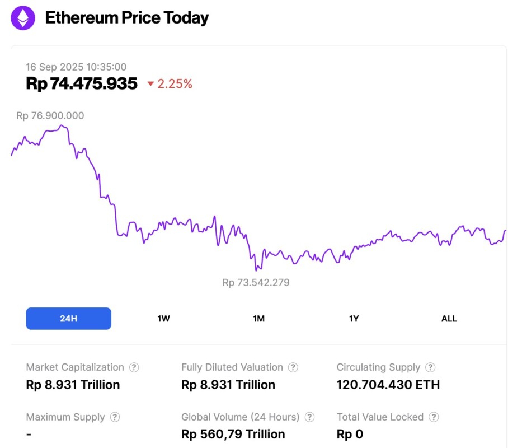
Task: Click the Market Capitalization help icon
Action: point(134,368)
